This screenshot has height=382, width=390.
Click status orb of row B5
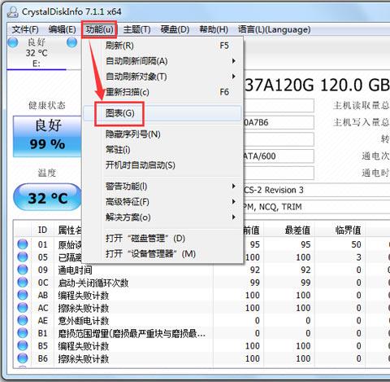coord(23,345)
